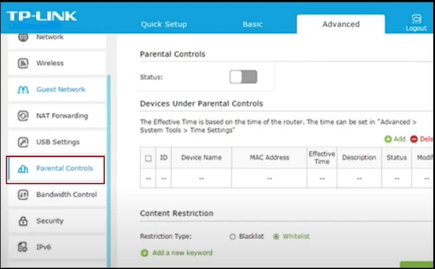This screenshot has width=435, height=269.
Task: Click green plus icon beside Add a new keyword
Action: 145,253
